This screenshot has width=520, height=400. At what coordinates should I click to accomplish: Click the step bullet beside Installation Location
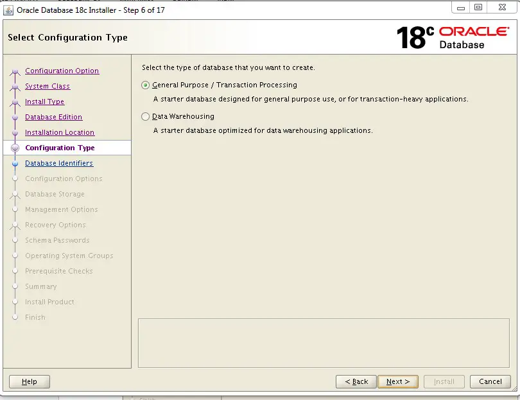coord(15,133)
